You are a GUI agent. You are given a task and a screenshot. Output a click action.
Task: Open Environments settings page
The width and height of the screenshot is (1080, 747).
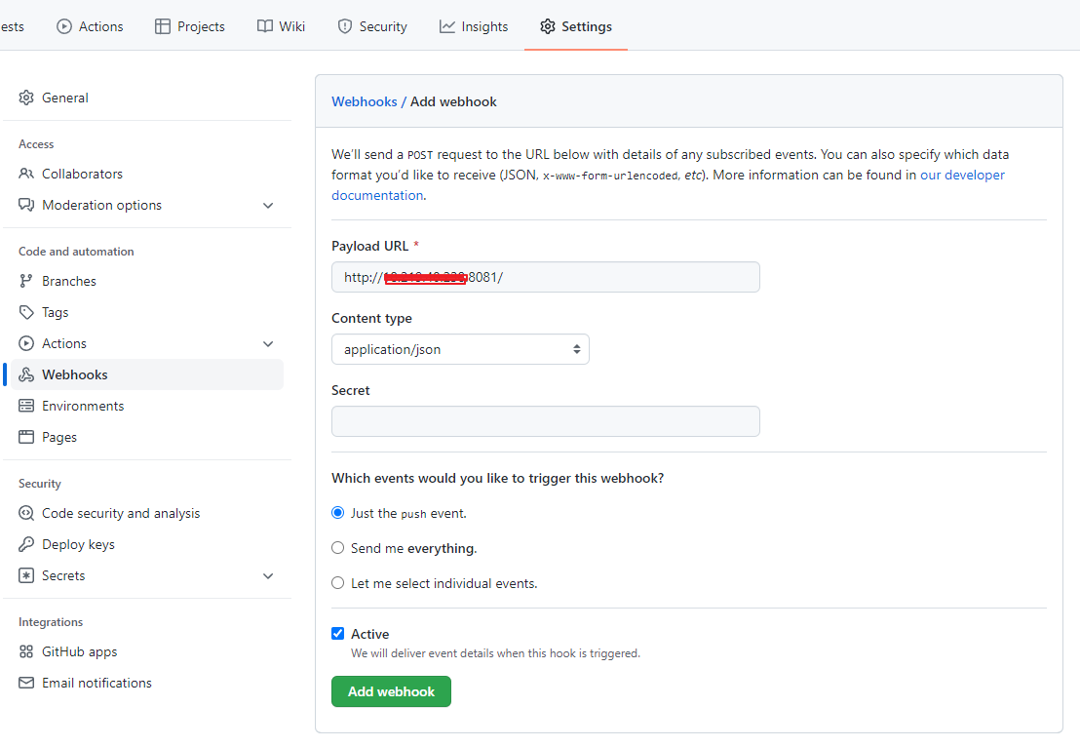147,406
